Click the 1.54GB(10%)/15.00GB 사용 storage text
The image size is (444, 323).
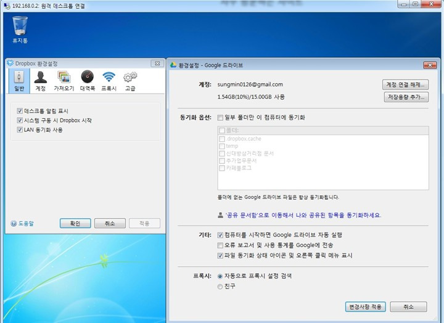tap(251, 97)
